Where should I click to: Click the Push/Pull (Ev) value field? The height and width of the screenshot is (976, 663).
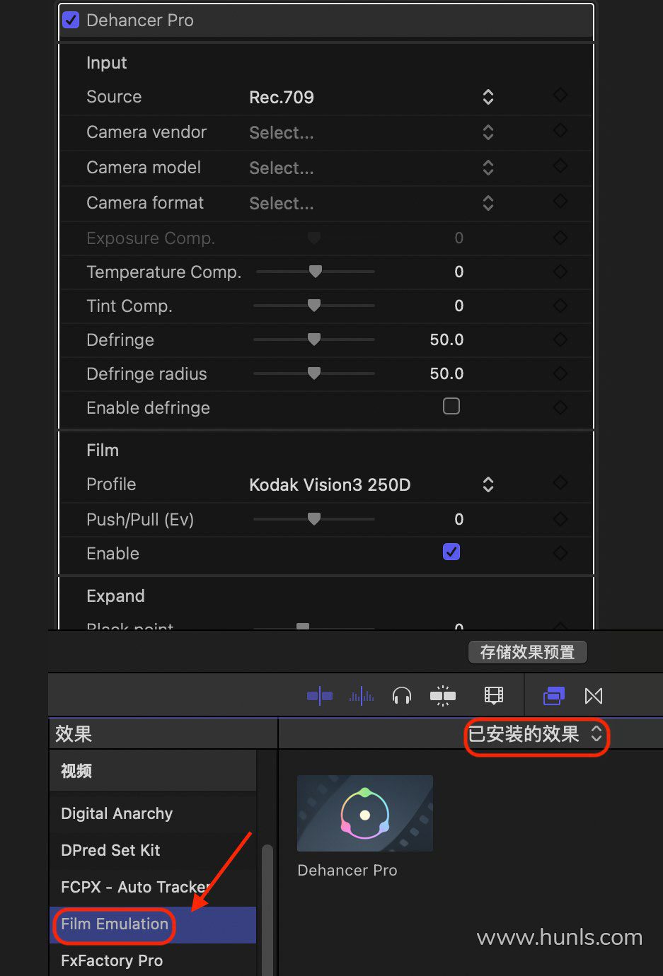459,519
